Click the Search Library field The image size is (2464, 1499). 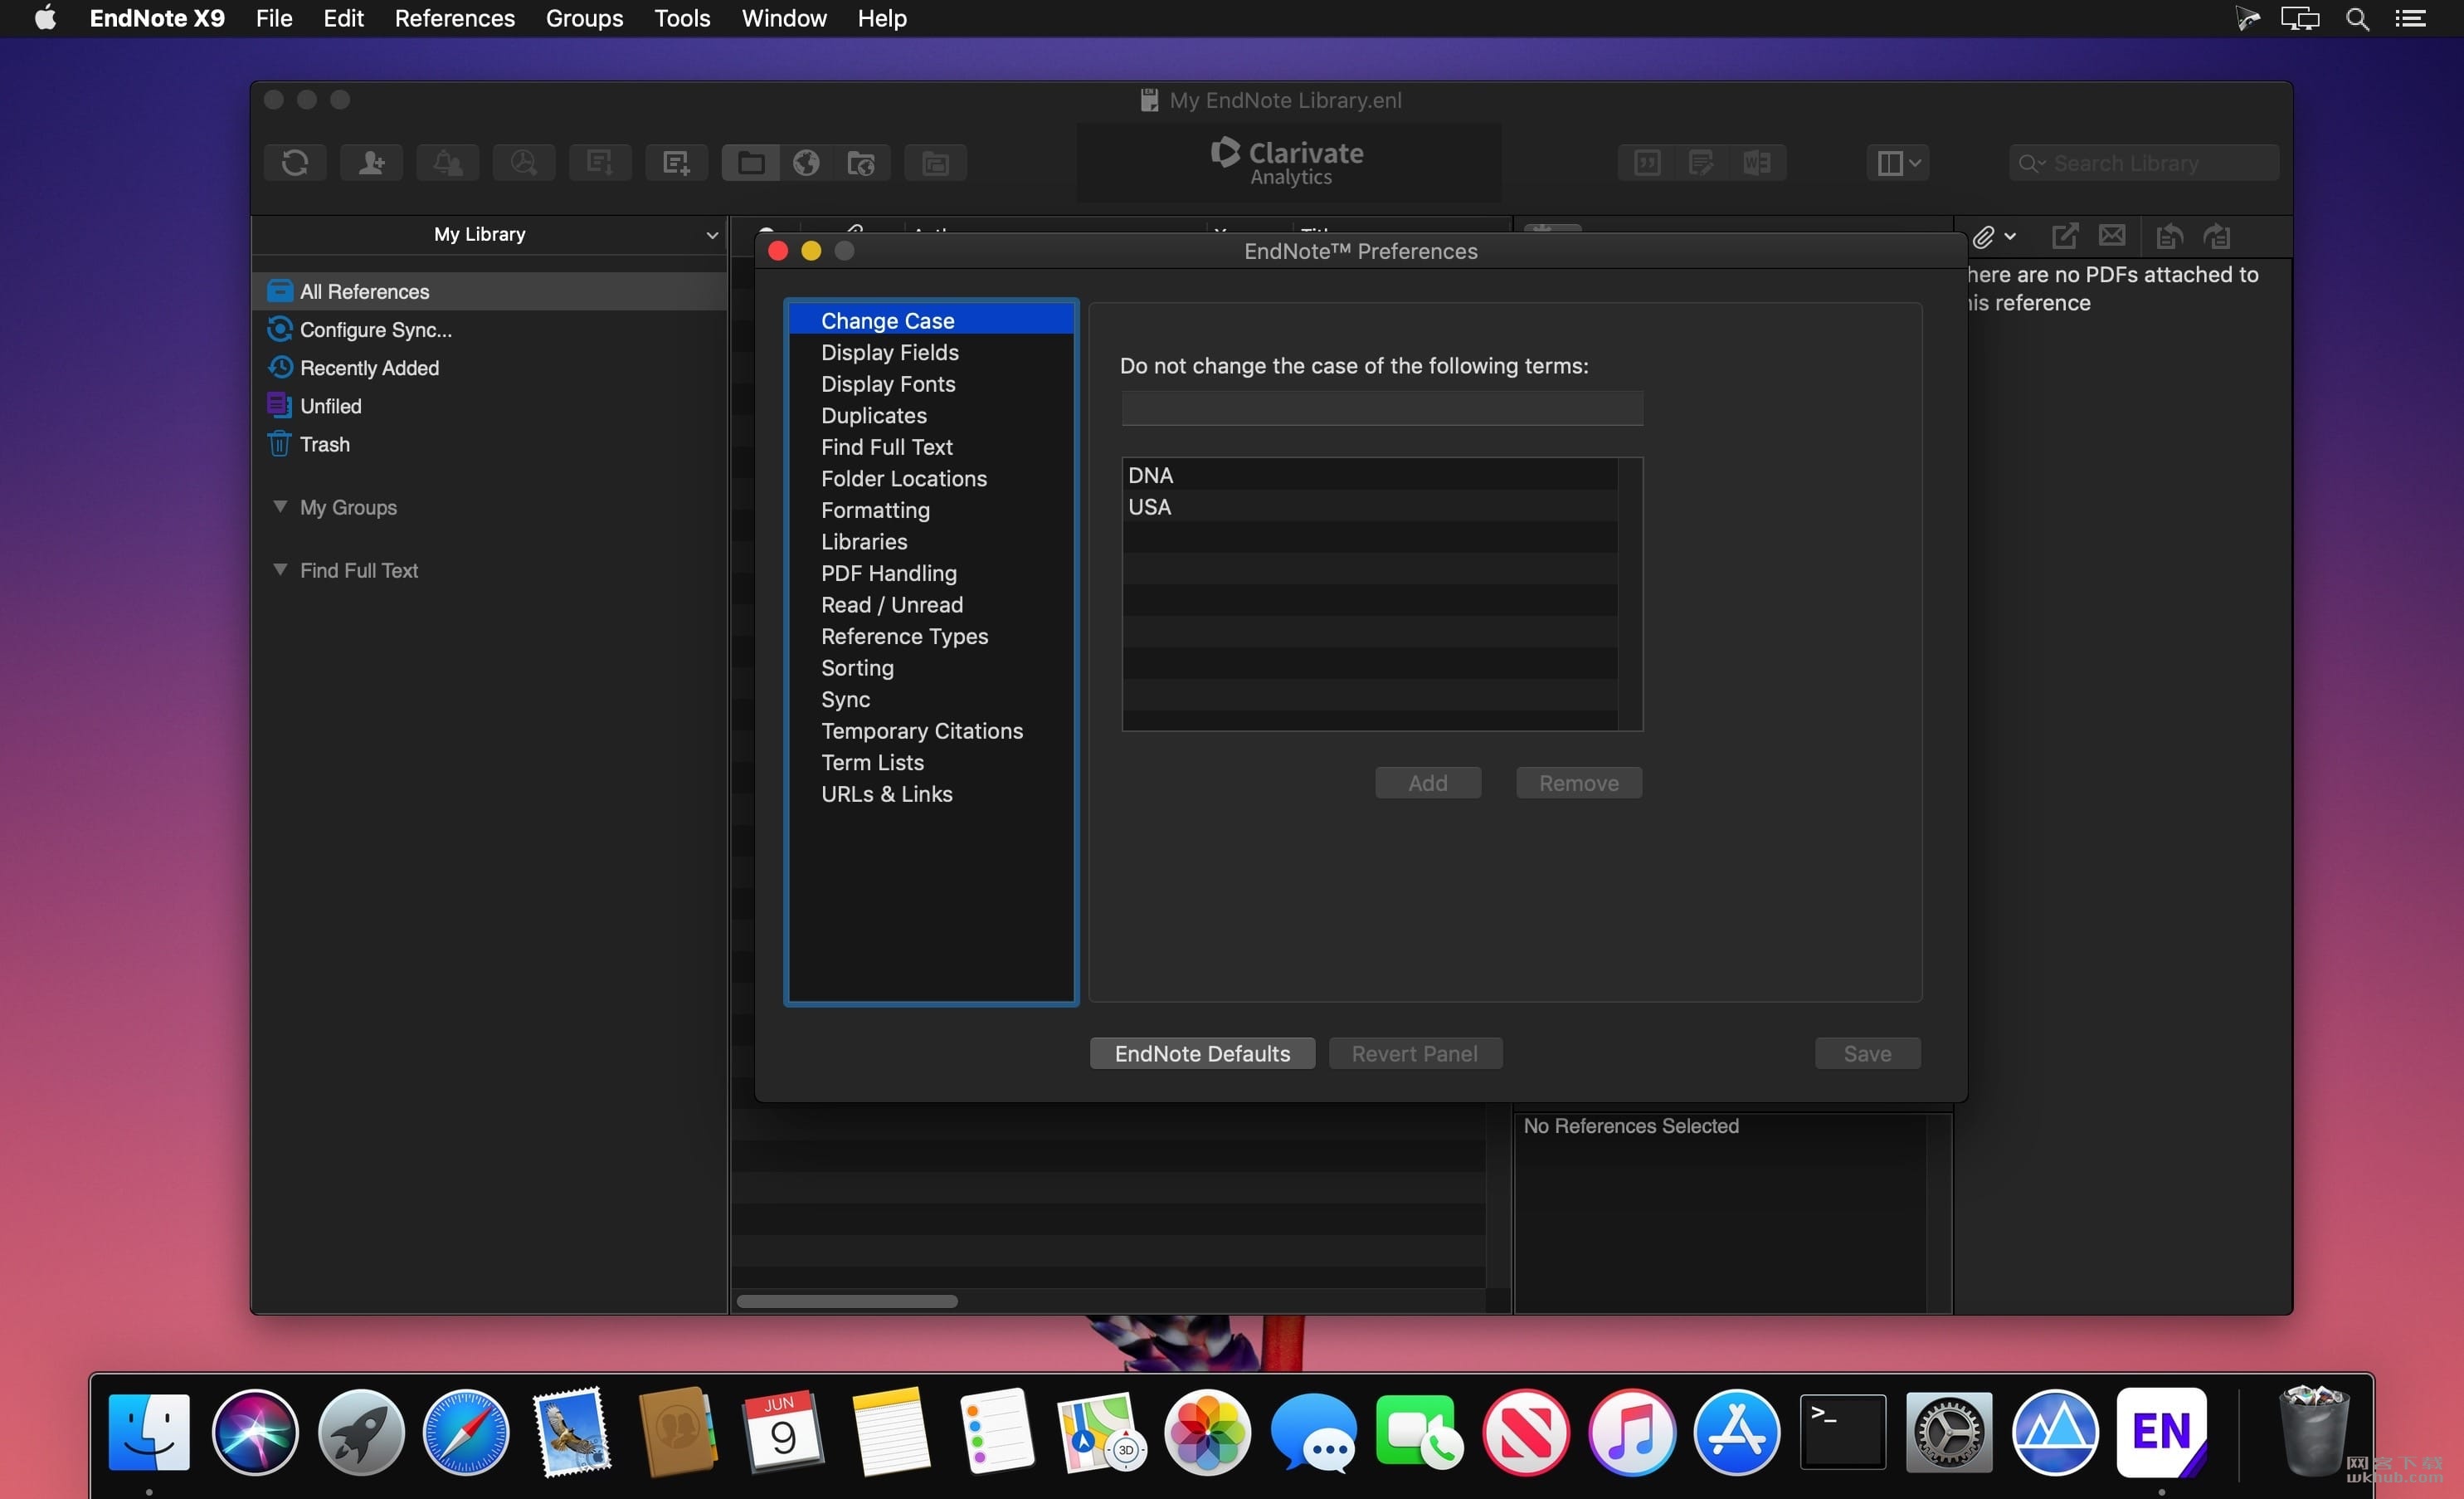(2143, 162)
